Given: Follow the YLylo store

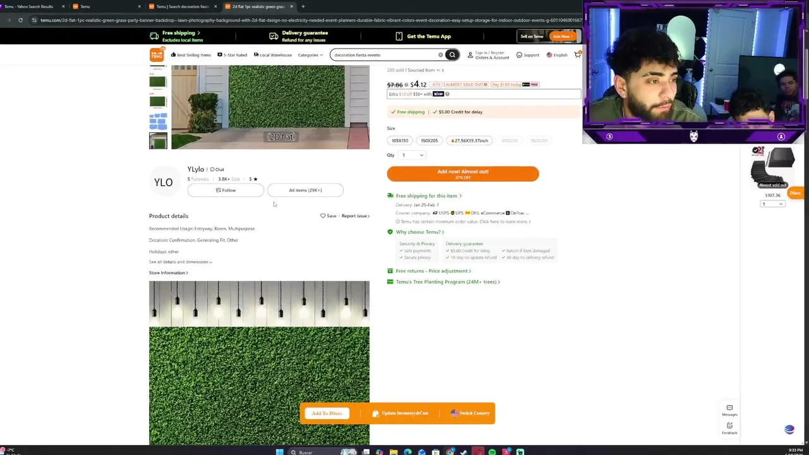Looking at the screenshot, I should click(226, 190).
